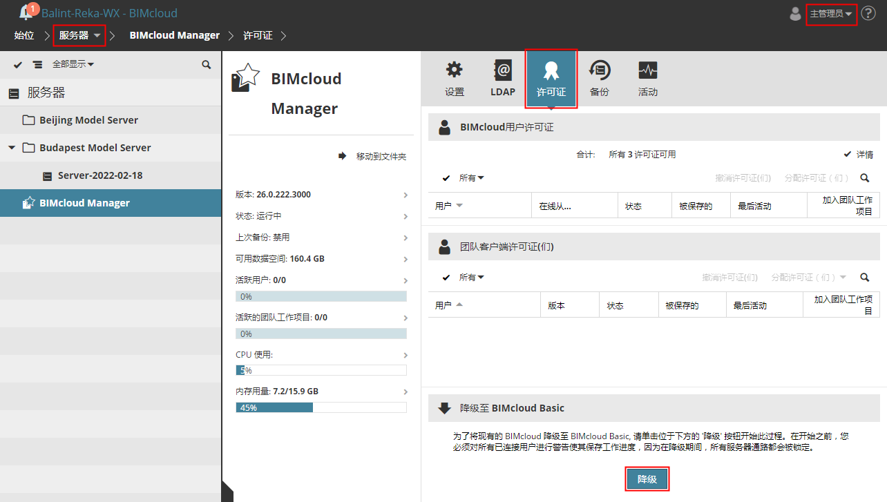Click the person icon beside BIMcloud用户许可证
This screenshot has width=887, height=502.
point(445,127)
